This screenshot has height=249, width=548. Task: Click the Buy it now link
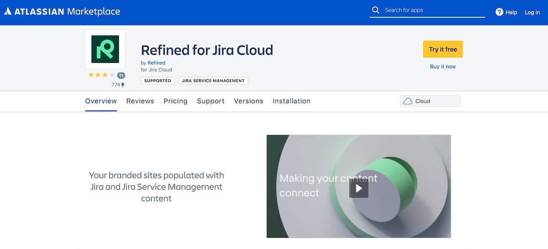pos(443,66)
